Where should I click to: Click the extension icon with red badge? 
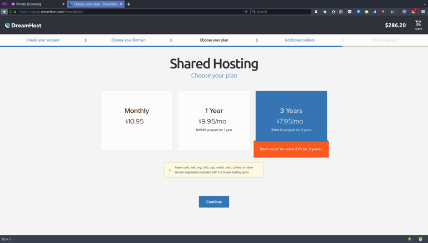click(414, 12)
